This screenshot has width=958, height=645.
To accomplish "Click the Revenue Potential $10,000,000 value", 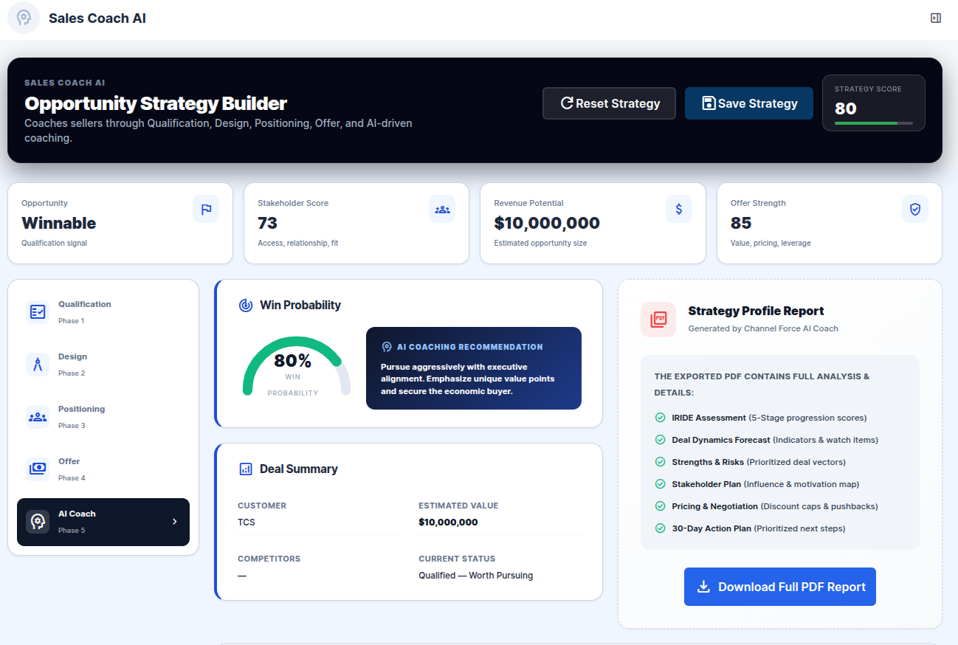I will (x=547, y=223).
